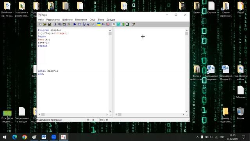Viewport: 250px width, 141px height.
Task: Click the ENG language indicator
Action: (222, 137)
